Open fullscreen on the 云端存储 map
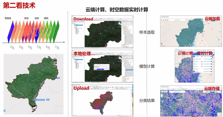The width and height of the screenshot is (223, 117). coord(162,113)
